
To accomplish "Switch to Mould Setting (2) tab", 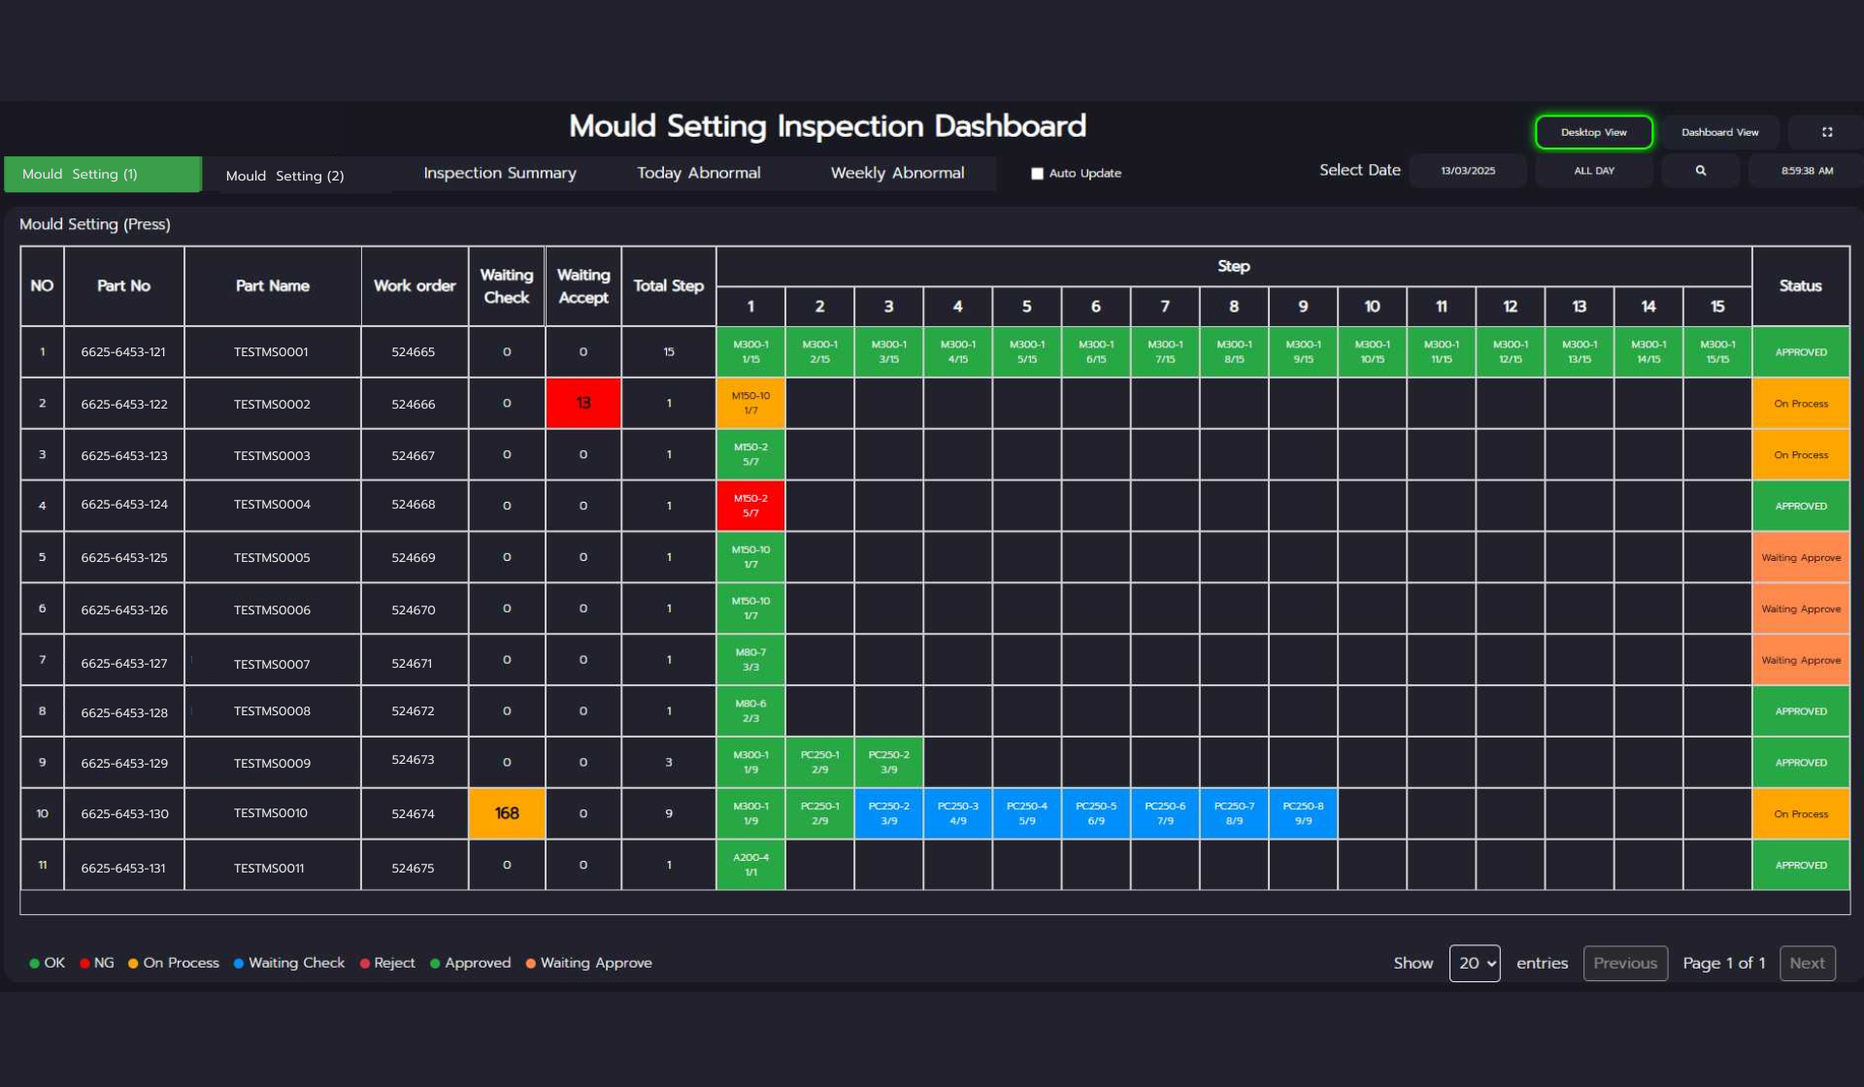I will [x=284, y=176].
